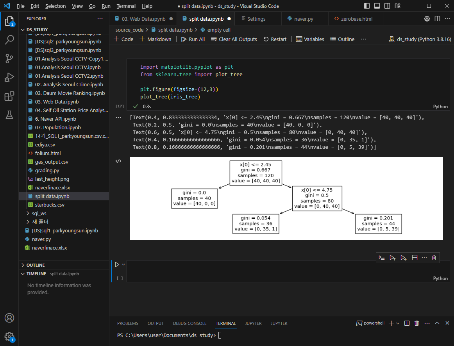Viewport: 454px width, 346px height.
Task: Collapse the DS_STUDY folder section
Action: [64, 30]
